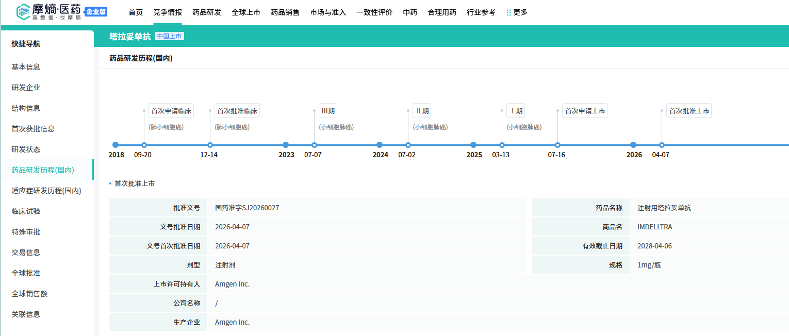Screen dimensions: 789x336
Task: Select the 04-07 timeline node
Action: 662,145
